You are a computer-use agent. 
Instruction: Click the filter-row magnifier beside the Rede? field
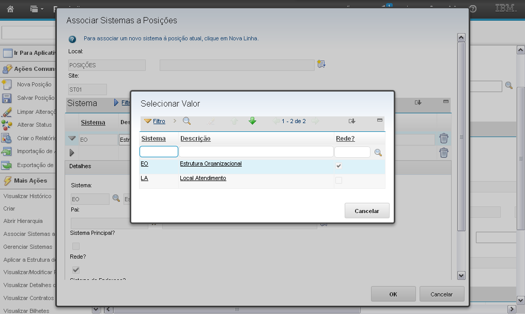(378, 153)
